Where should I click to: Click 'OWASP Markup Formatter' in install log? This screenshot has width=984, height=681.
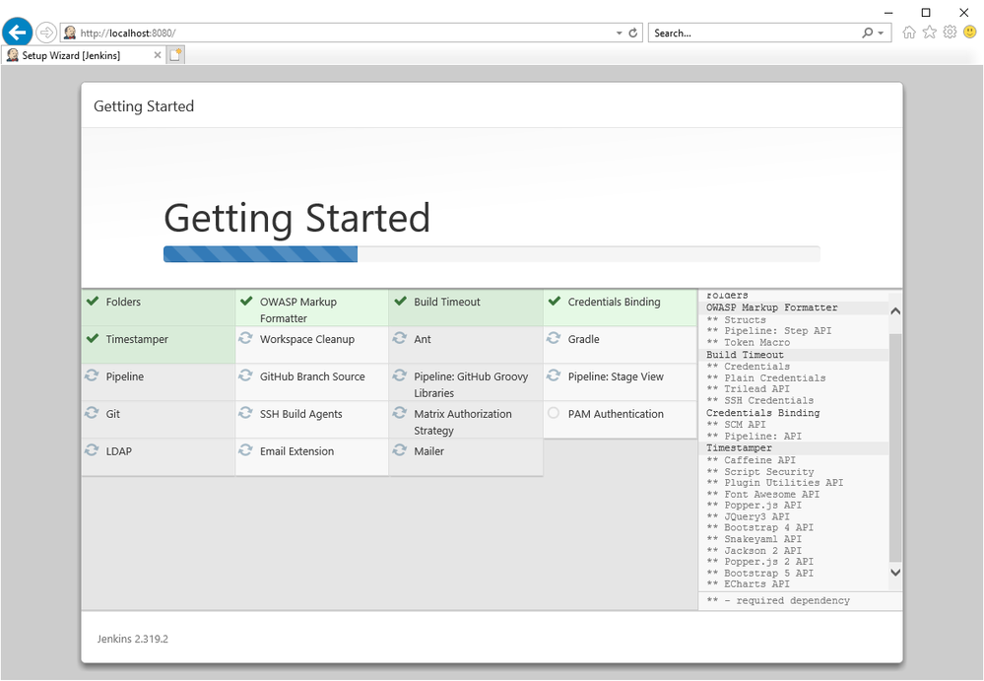pos(772,307)
